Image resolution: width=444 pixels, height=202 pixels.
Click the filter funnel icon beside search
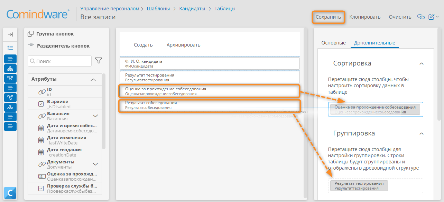99,61
